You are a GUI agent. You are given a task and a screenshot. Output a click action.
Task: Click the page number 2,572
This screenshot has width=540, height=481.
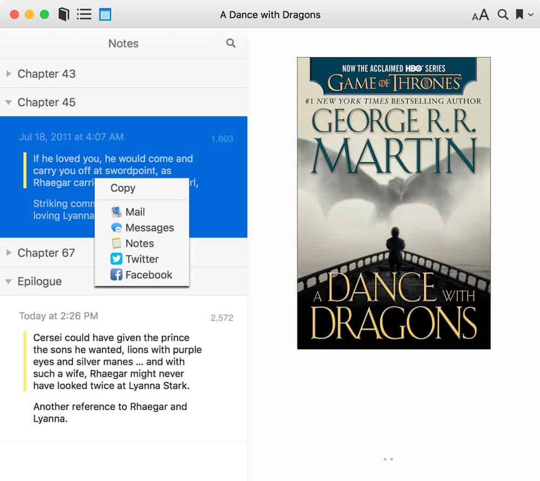tap(222, 318)
